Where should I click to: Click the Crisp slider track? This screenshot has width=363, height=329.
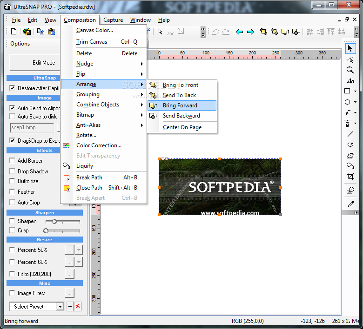[x=62, y=230]
